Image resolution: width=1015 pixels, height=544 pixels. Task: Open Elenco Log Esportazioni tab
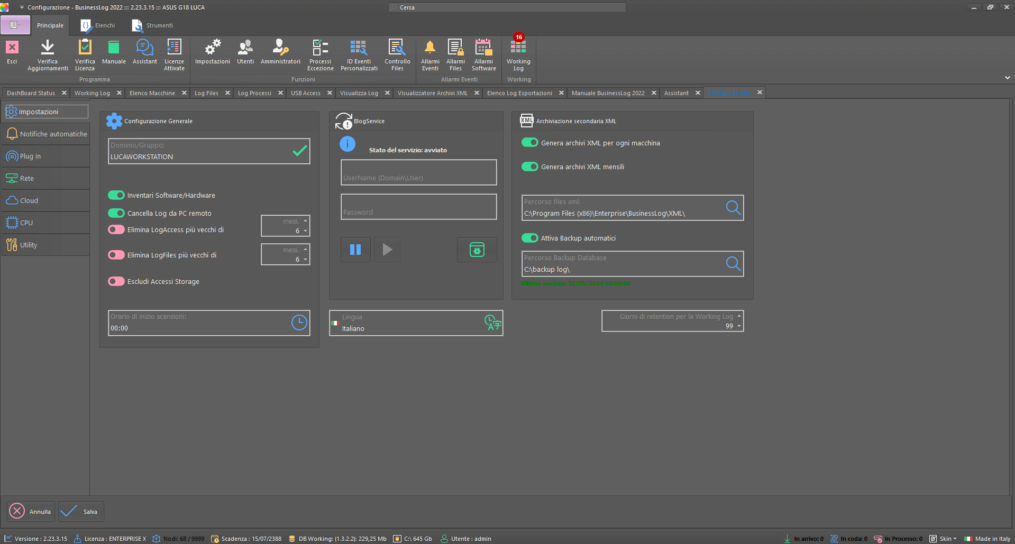(x=519, y=93)
